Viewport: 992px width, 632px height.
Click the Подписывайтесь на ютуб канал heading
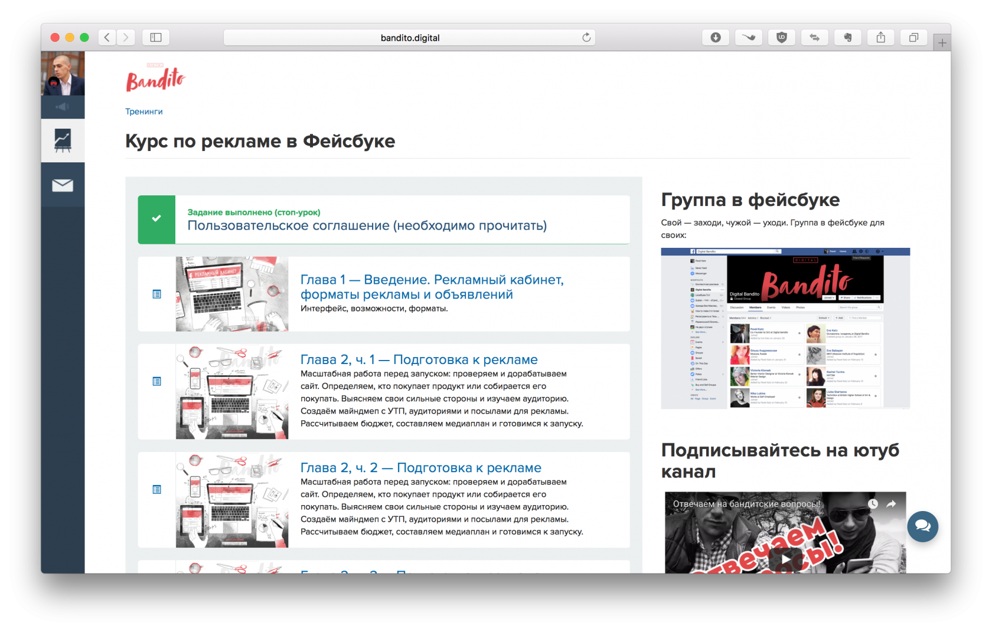click(x=780, y=460)
